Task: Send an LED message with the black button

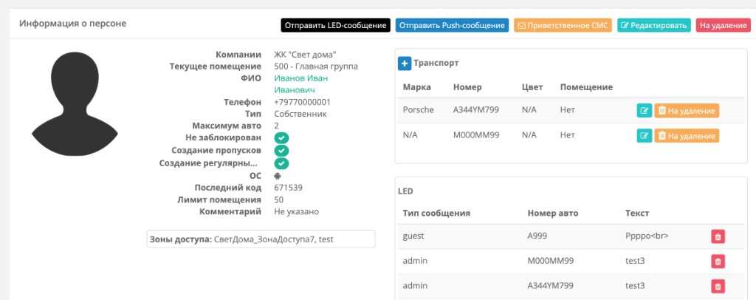Action: [x=336, y=26]
